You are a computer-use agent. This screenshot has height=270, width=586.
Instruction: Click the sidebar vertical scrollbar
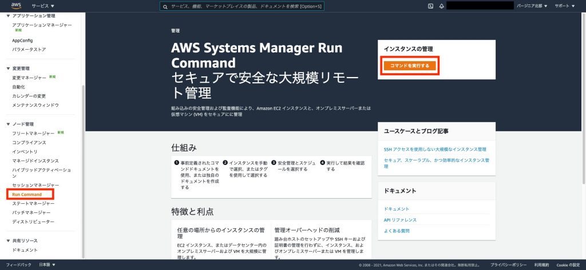[x=83, y=172]
